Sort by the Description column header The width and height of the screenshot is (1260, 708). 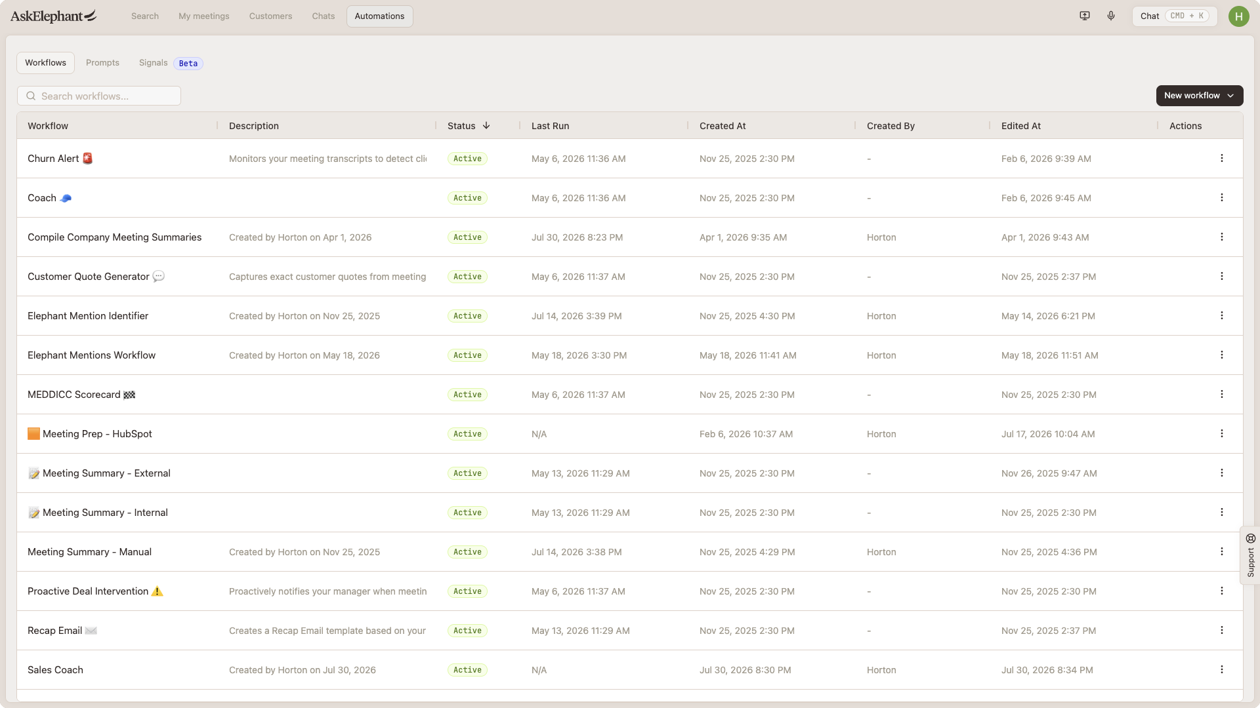(254, 126)
